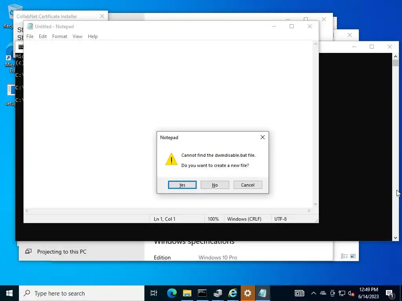Maximize the Untitled - Notepad window
Screen dimensions: 402x301
(292, 26)
